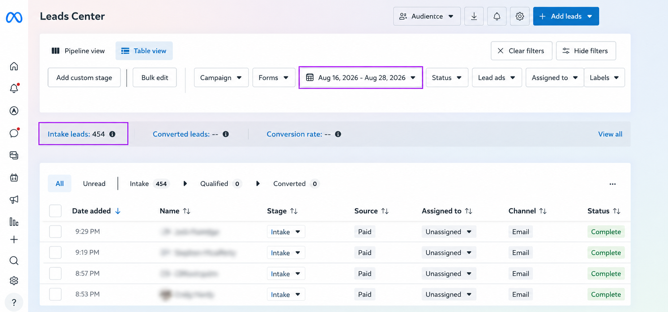The image size is (668, 312).
Task: Open the Audience dropdown
Action: (x=427, y=16)
